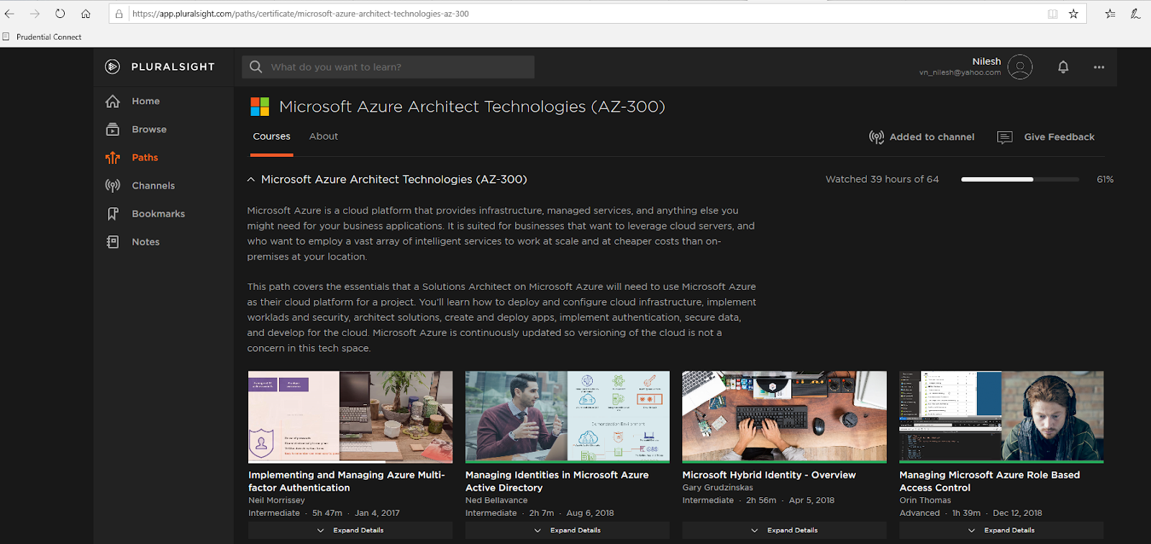The image size is (1151, 544).
Task: Click the site lock icon in address bar
Action: click(x=119, y=14)
